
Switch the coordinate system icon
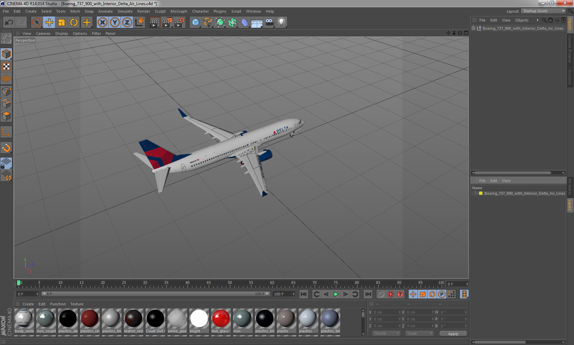coord(139,23)
